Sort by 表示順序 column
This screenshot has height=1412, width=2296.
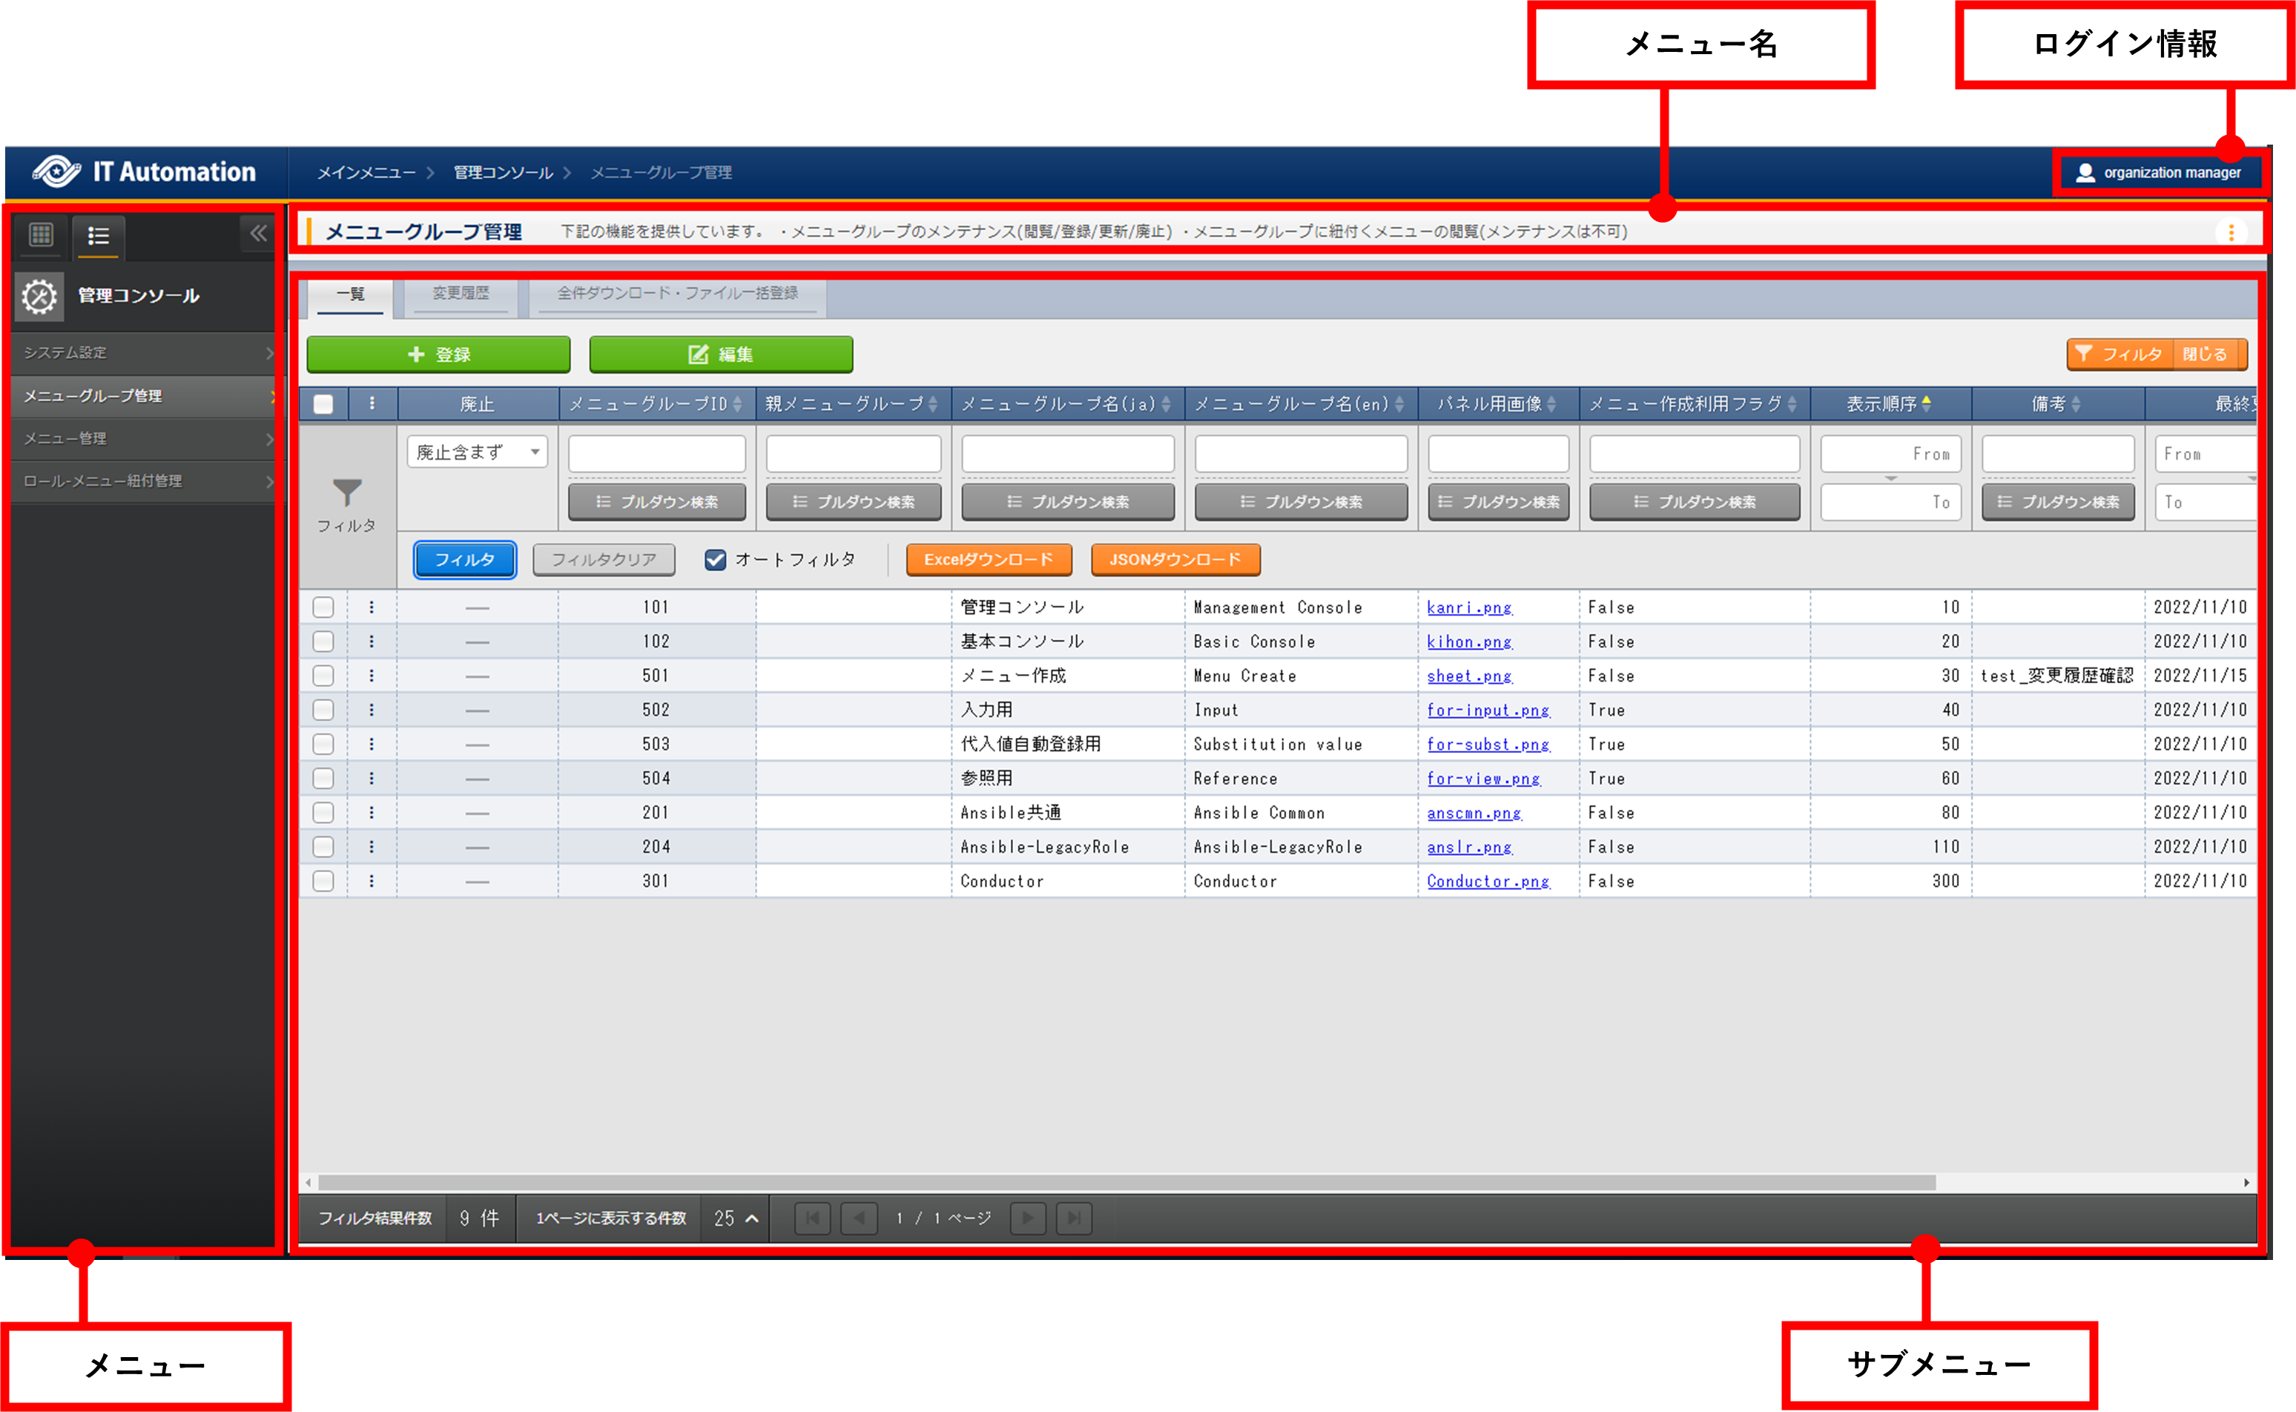pos(1890,403)
